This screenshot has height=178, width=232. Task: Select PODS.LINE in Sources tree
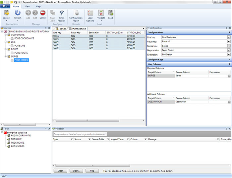[20, 46]
